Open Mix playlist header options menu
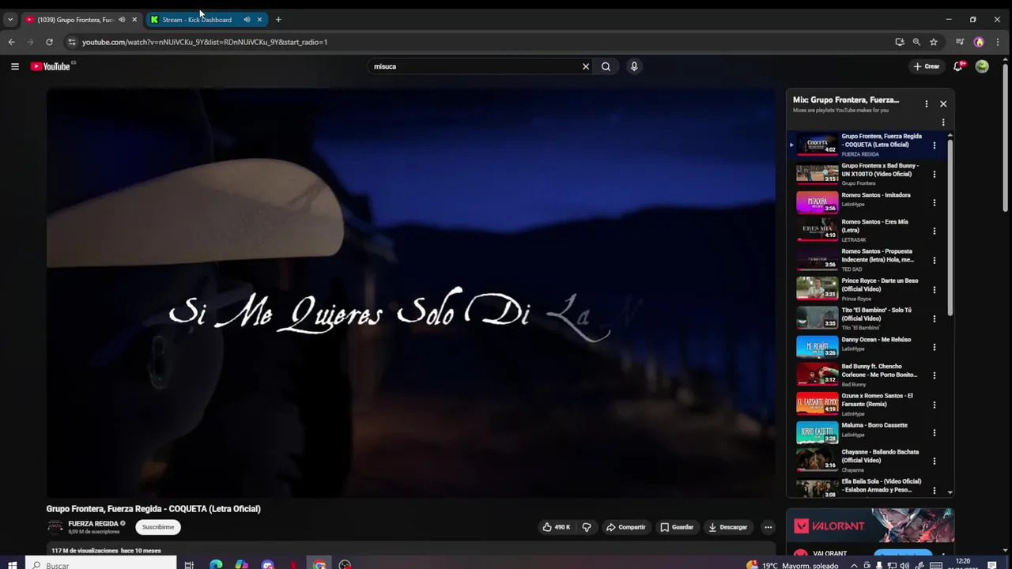This screenshot has width=1012, height=569. click(x=926, y=104)
